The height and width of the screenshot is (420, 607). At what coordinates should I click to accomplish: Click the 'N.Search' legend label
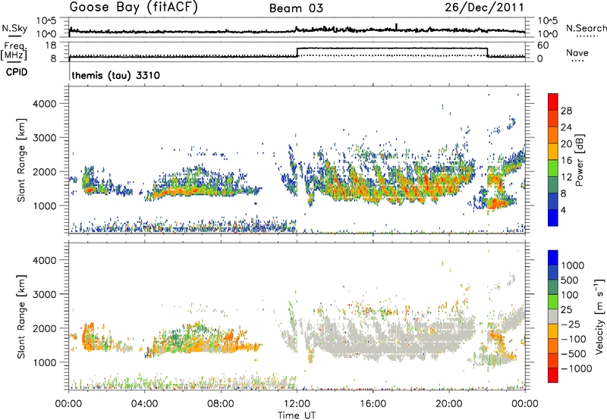(586, 28)
